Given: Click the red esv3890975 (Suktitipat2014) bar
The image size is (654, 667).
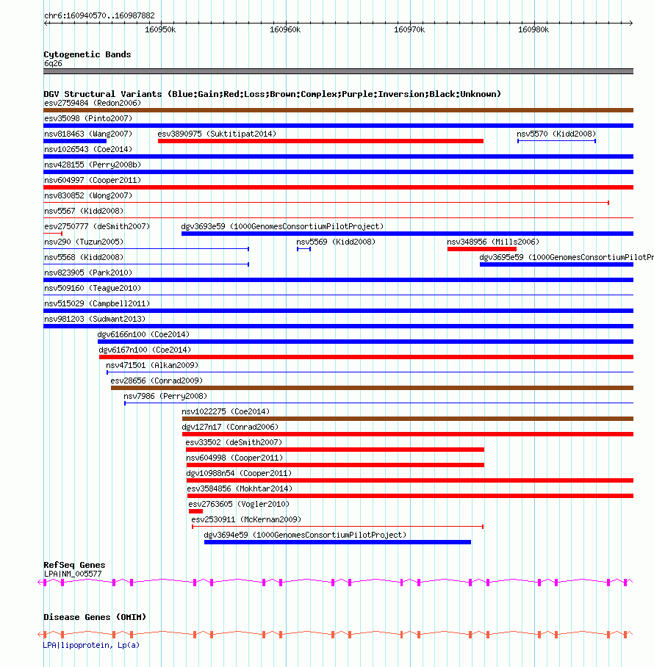Looking at the screenshot, I should (320, 141).
